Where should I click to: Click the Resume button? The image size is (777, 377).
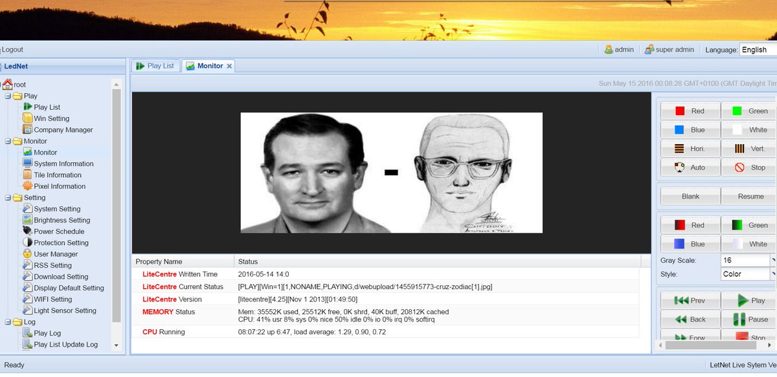[x=749, y=197]
